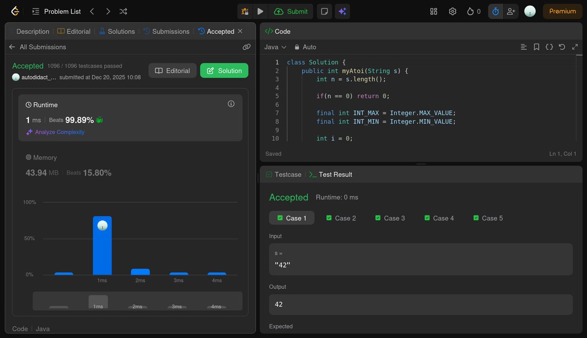Select the Case 2 test case
This screenshot has width=587, height=338.
coord(341,218)
